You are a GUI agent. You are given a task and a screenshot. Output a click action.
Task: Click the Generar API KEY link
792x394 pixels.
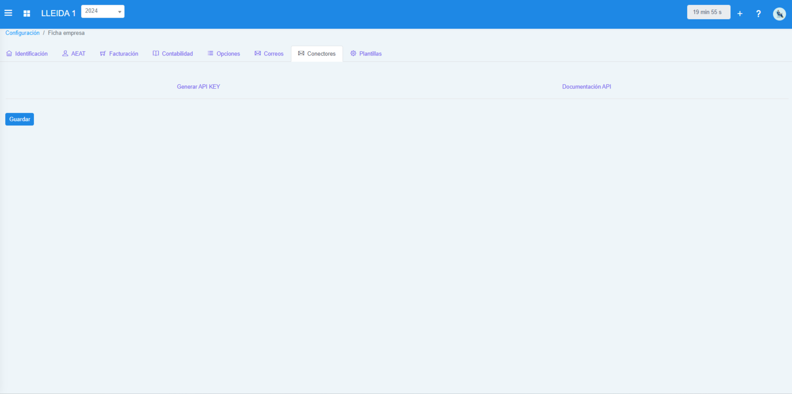pyautogui.click(x=198, y=87)
